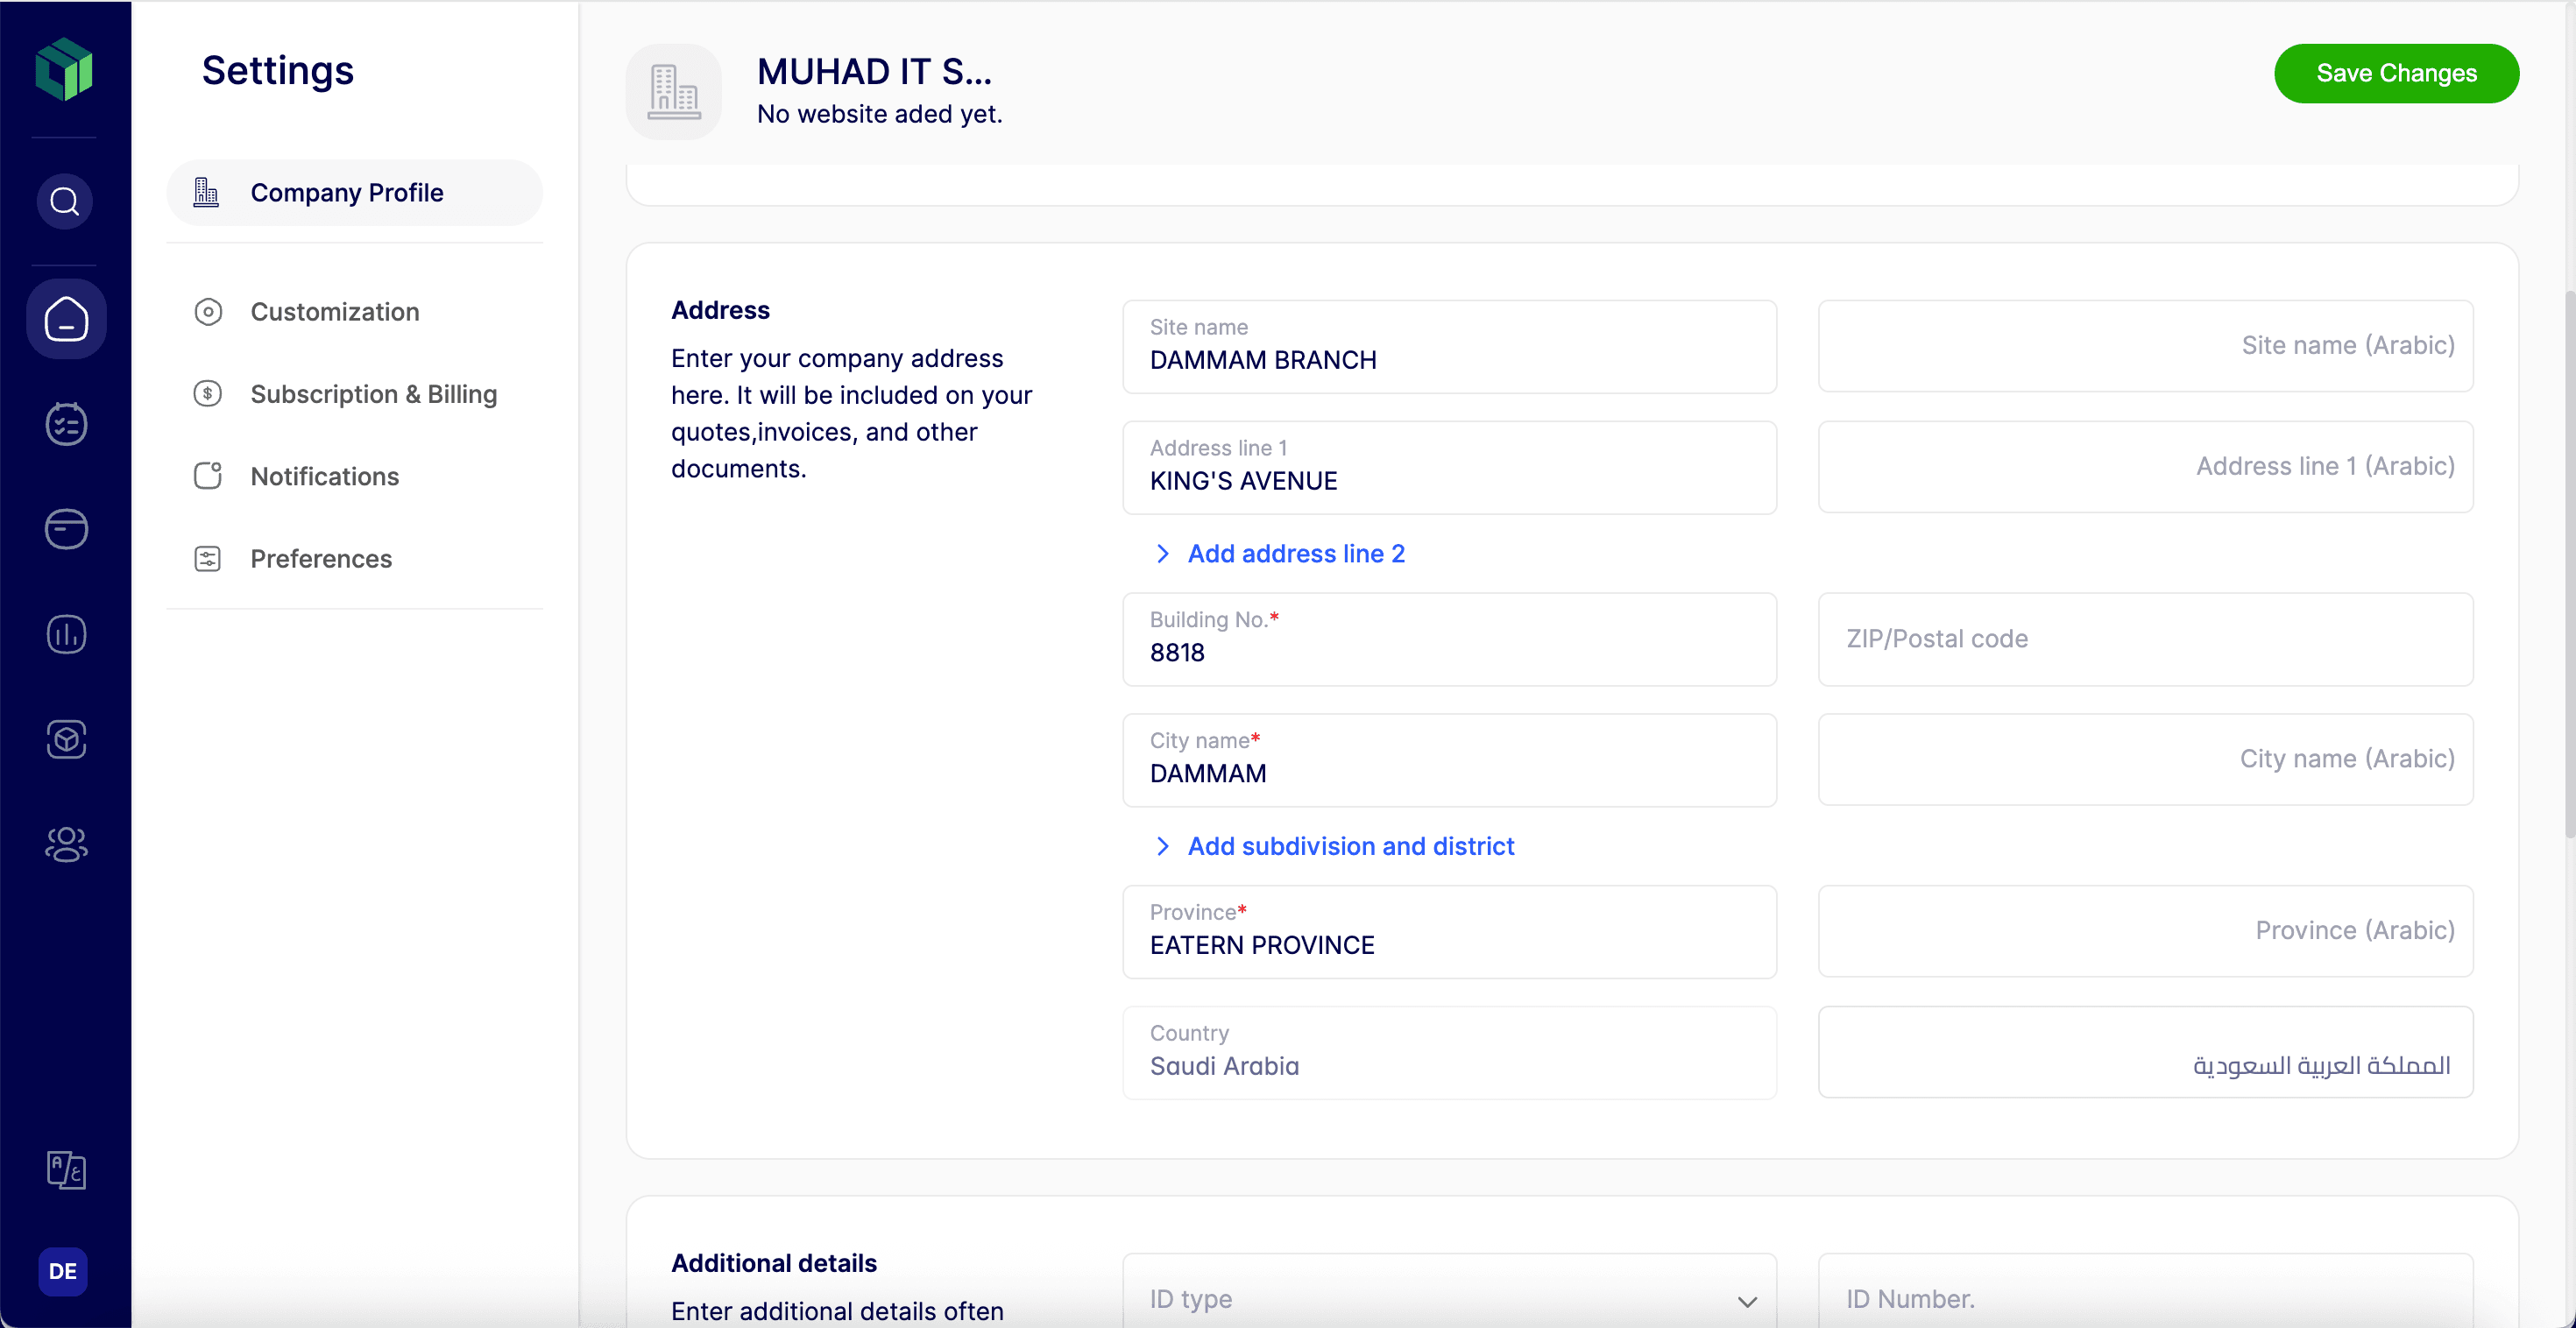Open the reports bar chart sidebar icon
Viewport: 2576px width, 1328px height.
66,634
